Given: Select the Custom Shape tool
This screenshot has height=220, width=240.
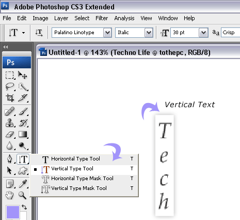Looking at the screenshot, I should point(23,170).
